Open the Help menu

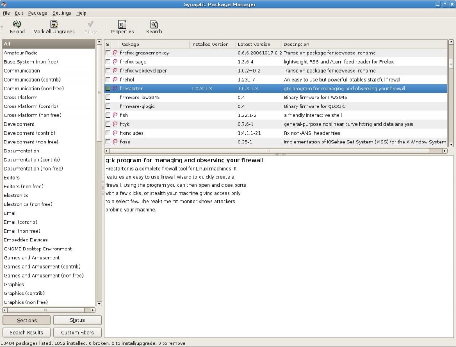(x=81, y=13)
